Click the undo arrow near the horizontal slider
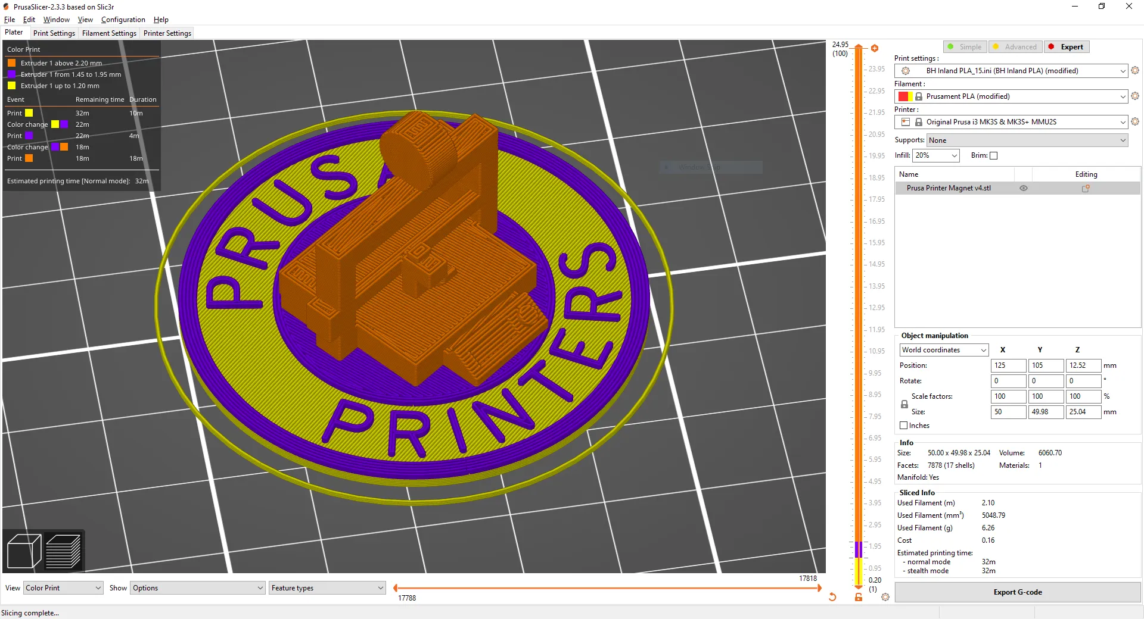Screen dimensions: 1144x619 [x=832, y=598]
